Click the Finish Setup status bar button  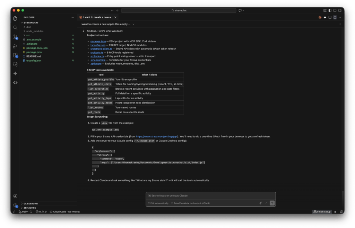(322, 212)
